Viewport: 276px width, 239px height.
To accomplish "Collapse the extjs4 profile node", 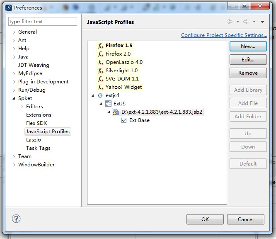I will click(93, 96).
